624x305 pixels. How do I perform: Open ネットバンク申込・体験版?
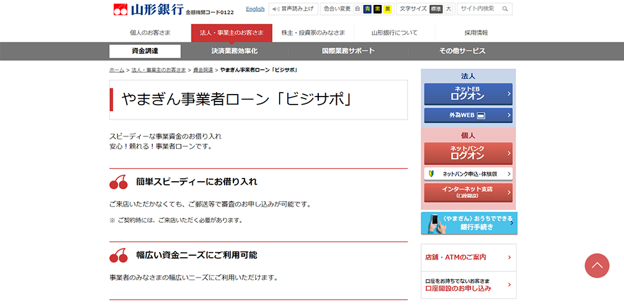(x=468, y=174)
